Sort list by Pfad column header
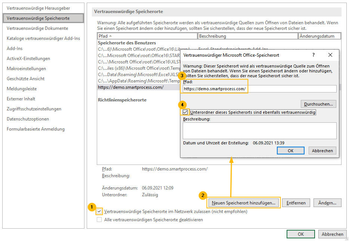 tap(147, 36)
